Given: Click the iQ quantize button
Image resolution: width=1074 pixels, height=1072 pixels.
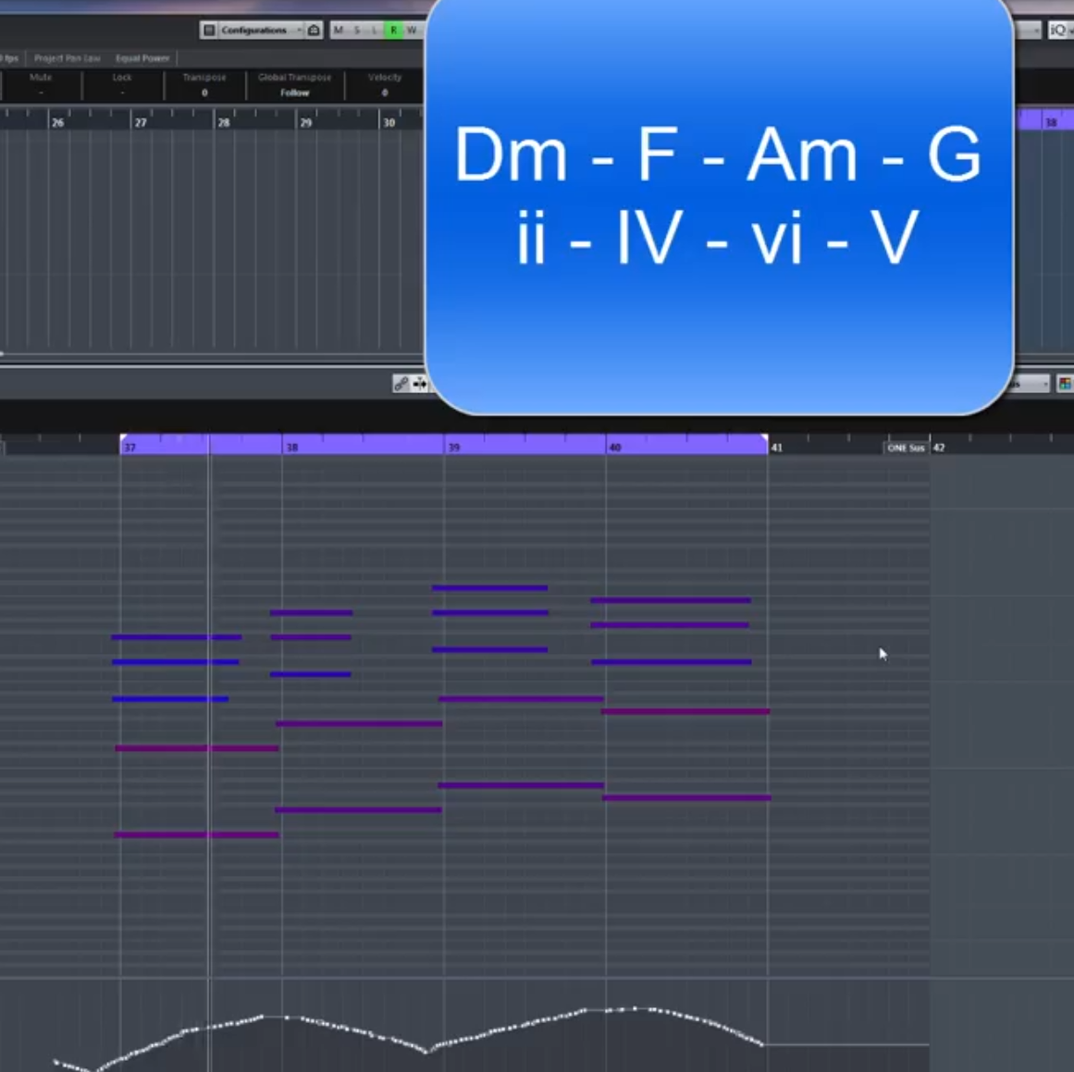Looking at the screenshot, I should pyautogui.click(x=1057, y=31).
